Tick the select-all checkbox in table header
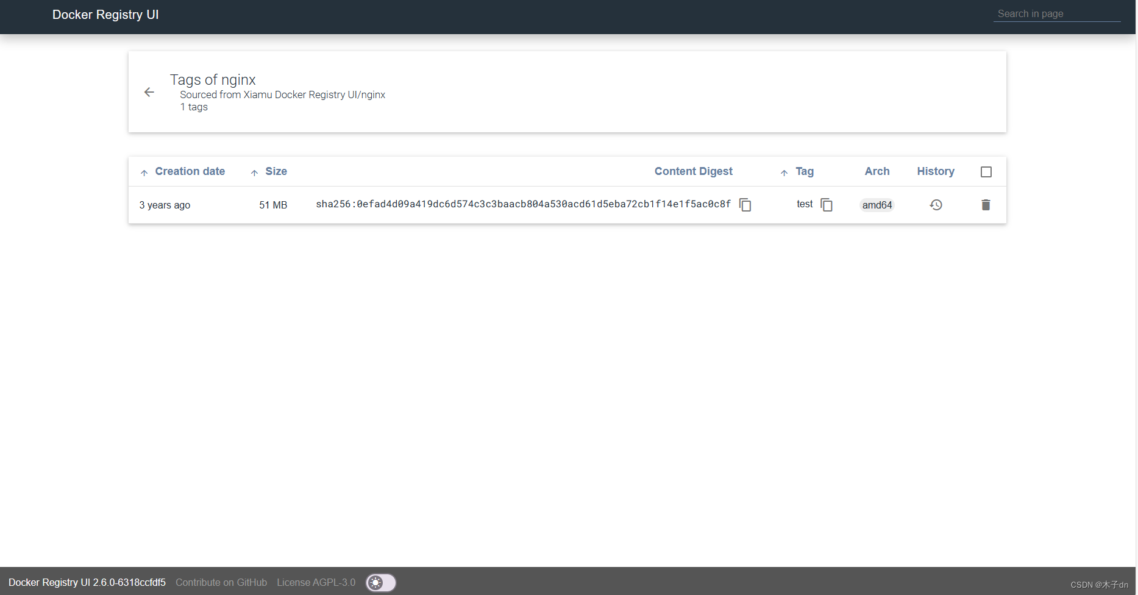The image size is (1138, 595). point(986,172)
